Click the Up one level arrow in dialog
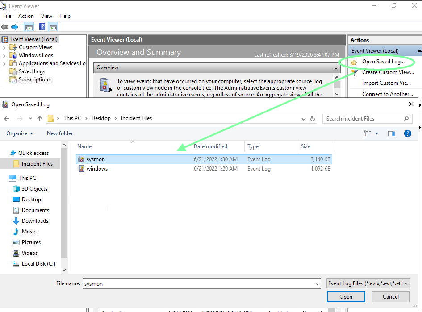Image resolution: width=422 pixels, height=312 pixels. [x=40, y=119]
